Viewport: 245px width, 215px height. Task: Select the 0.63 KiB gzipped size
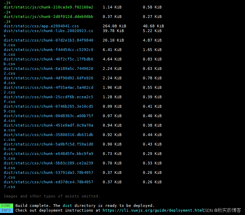click(152, 69)
